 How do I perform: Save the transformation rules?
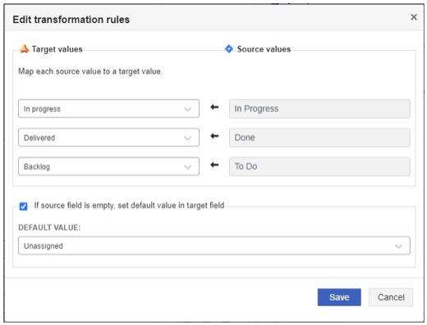tap(339, 297)
